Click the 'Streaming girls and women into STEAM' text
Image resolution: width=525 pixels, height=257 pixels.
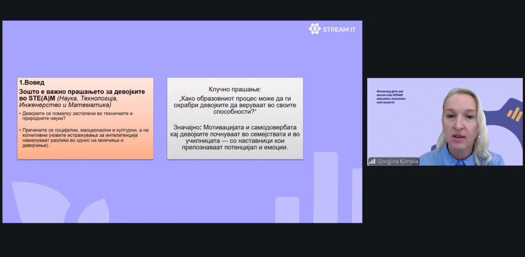click(390, 96)
